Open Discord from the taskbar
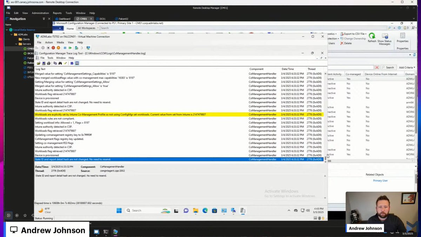This screenshot has height=237, width=421. pos(186,210)
